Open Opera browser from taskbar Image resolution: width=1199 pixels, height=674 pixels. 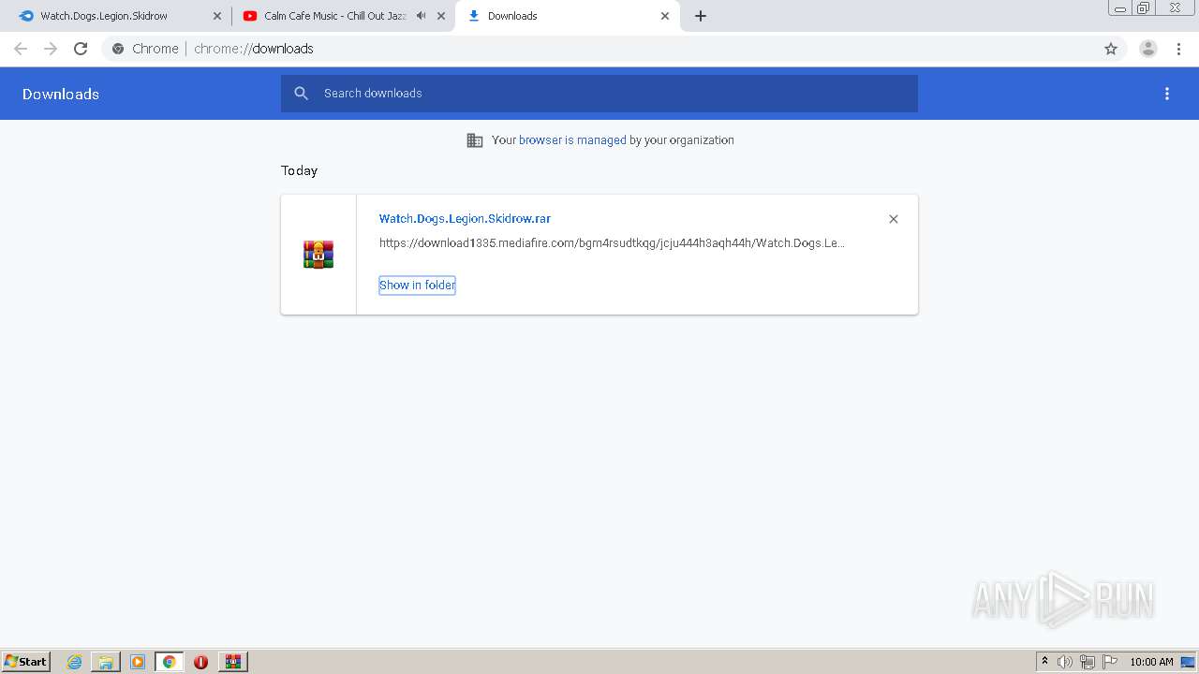(200, 662)
